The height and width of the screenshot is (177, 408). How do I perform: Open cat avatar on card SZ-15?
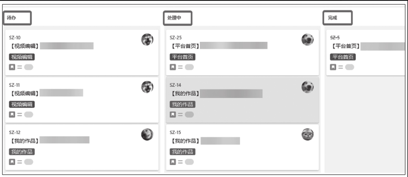tap(308, 134)
